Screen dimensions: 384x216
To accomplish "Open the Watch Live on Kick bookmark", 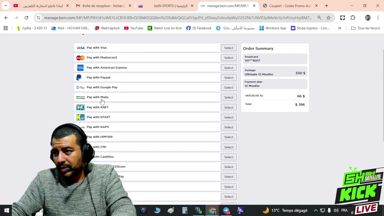I will [164, 28].
